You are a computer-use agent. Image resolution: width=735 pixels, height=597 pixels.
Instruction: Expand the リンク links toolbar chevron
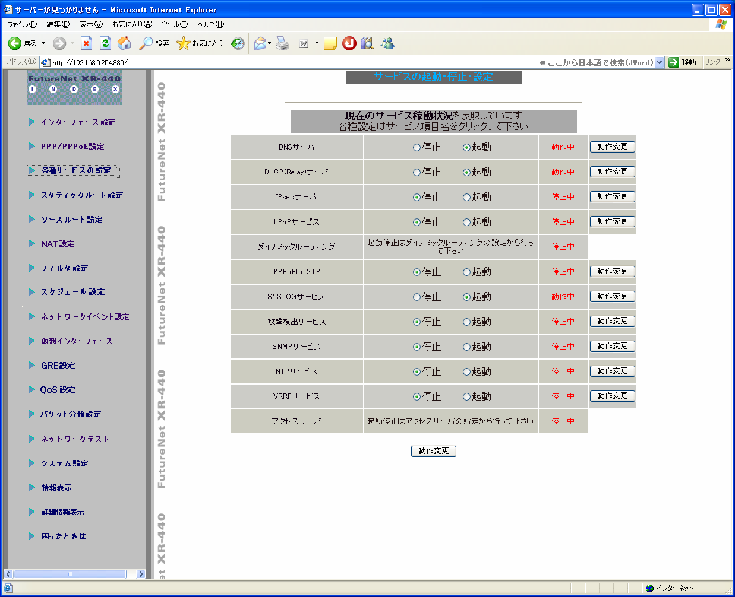728,61
